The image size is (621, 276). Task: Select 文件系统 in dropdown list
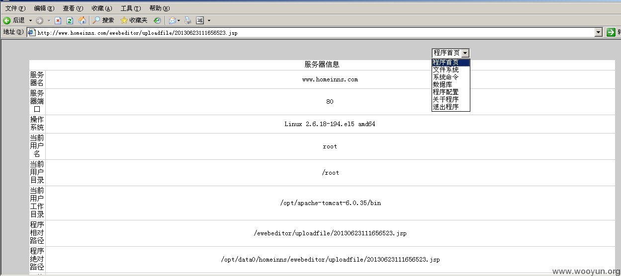click(450, 70)
